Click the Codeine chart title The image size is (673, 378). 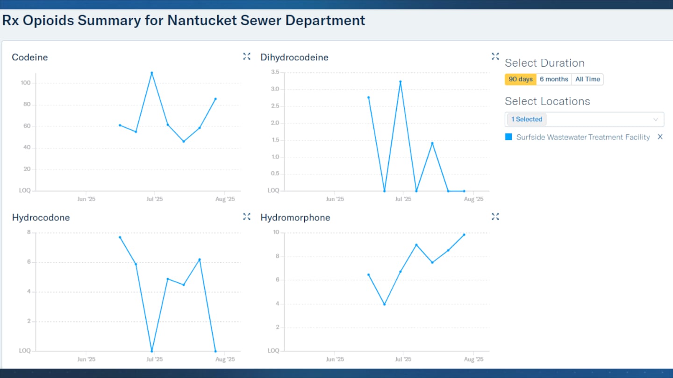[x=30, y=57]
